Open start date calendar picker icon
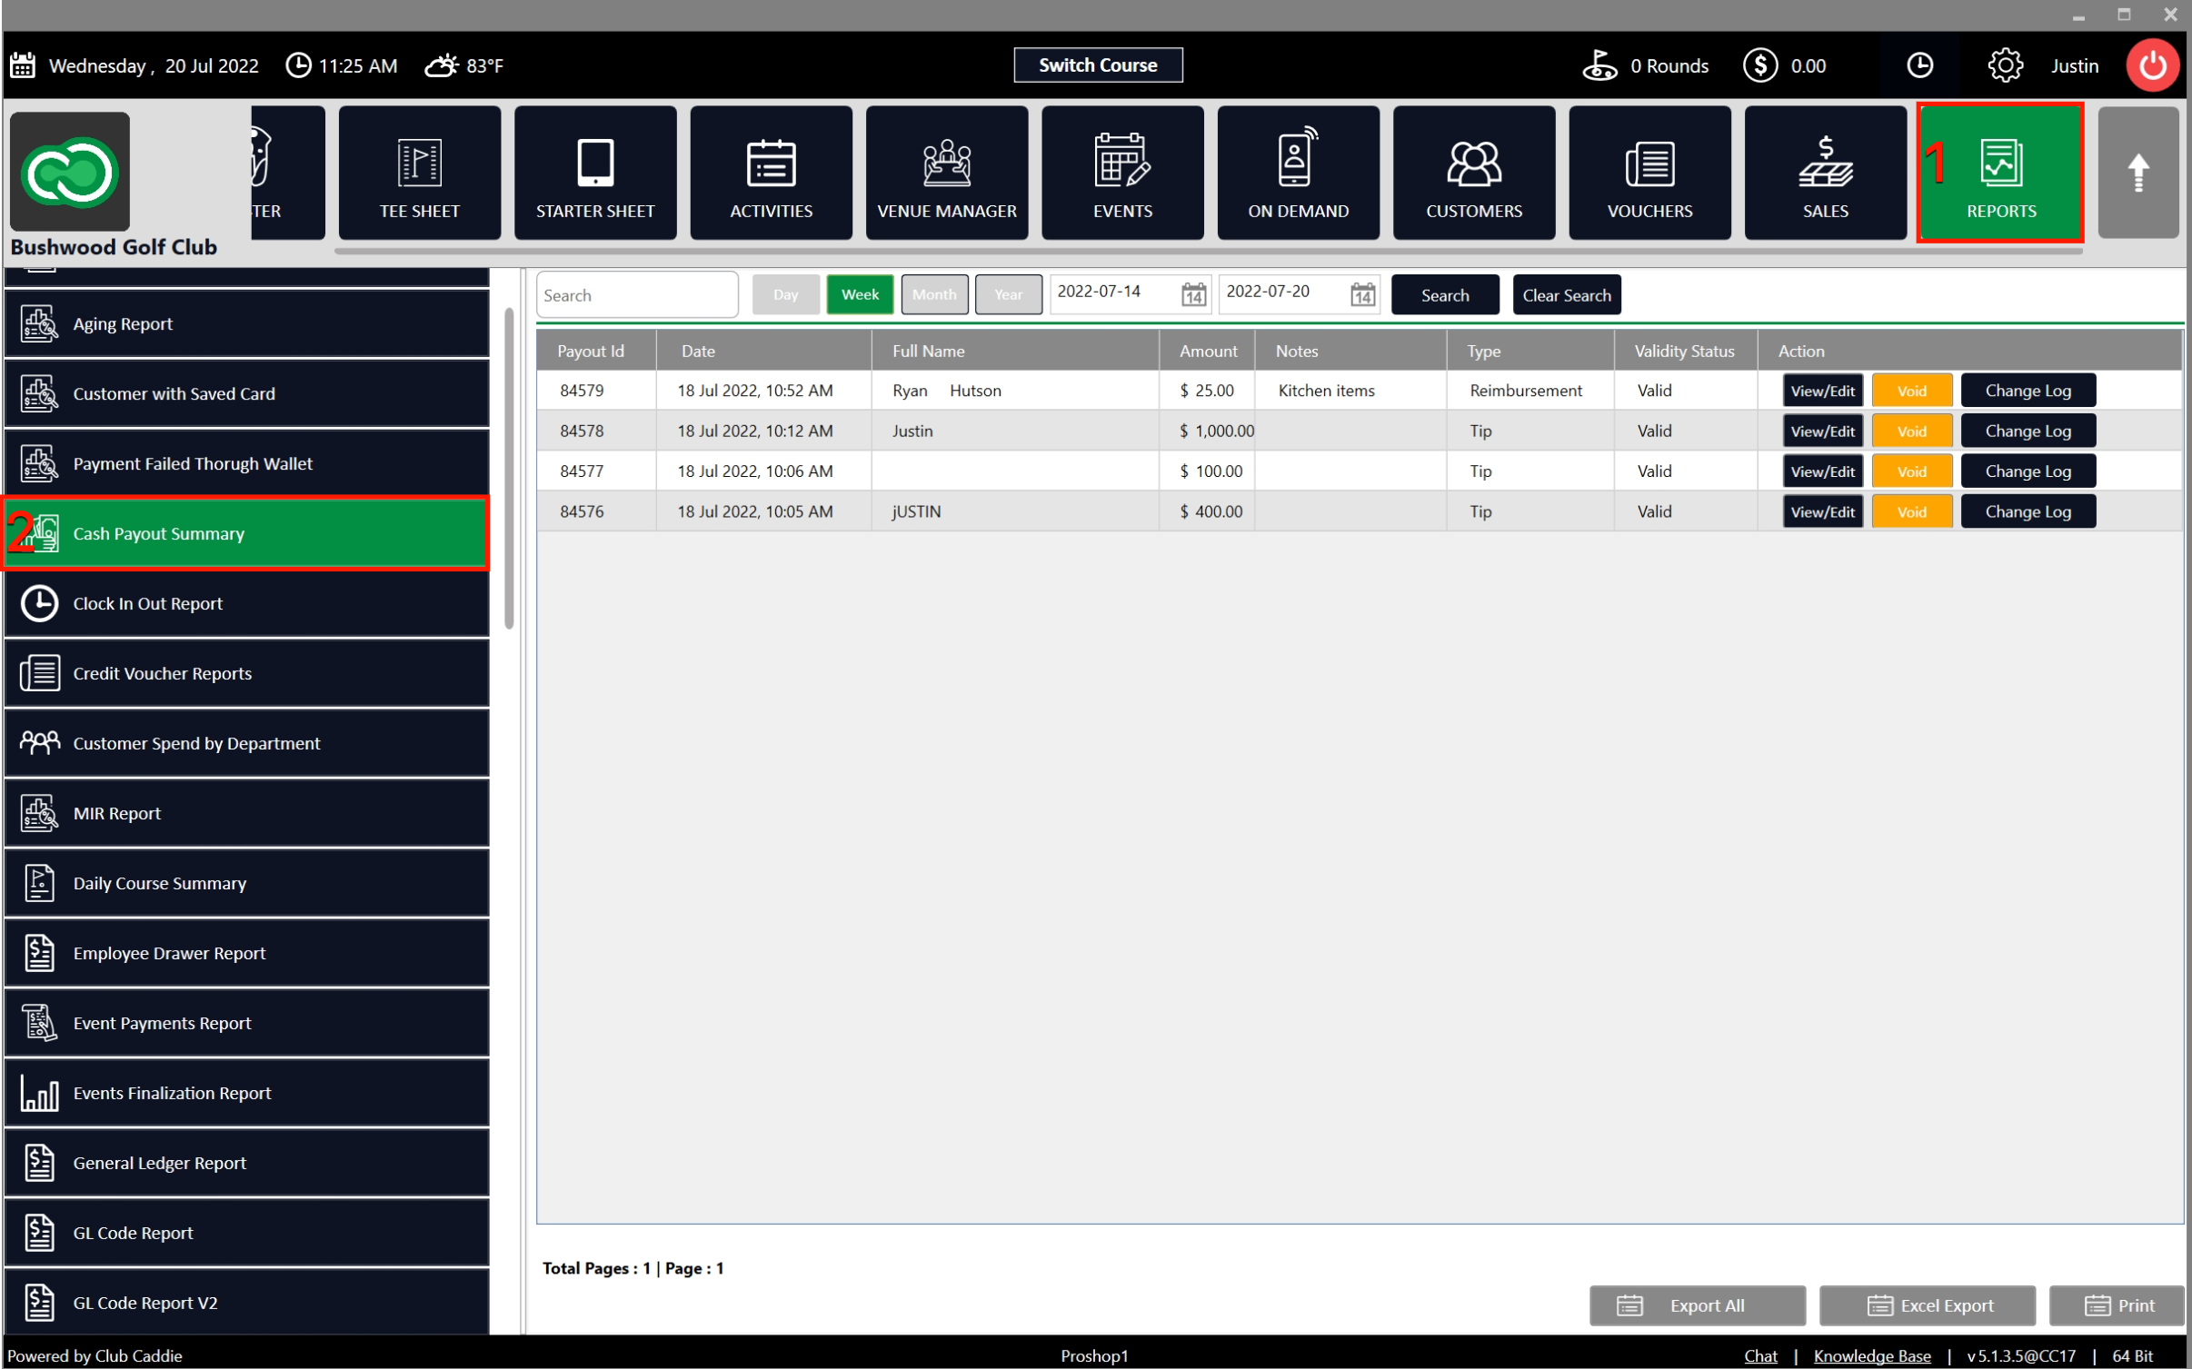Image resolution: width=2192 pixels, height=1369 pixels. [1193, 294]
